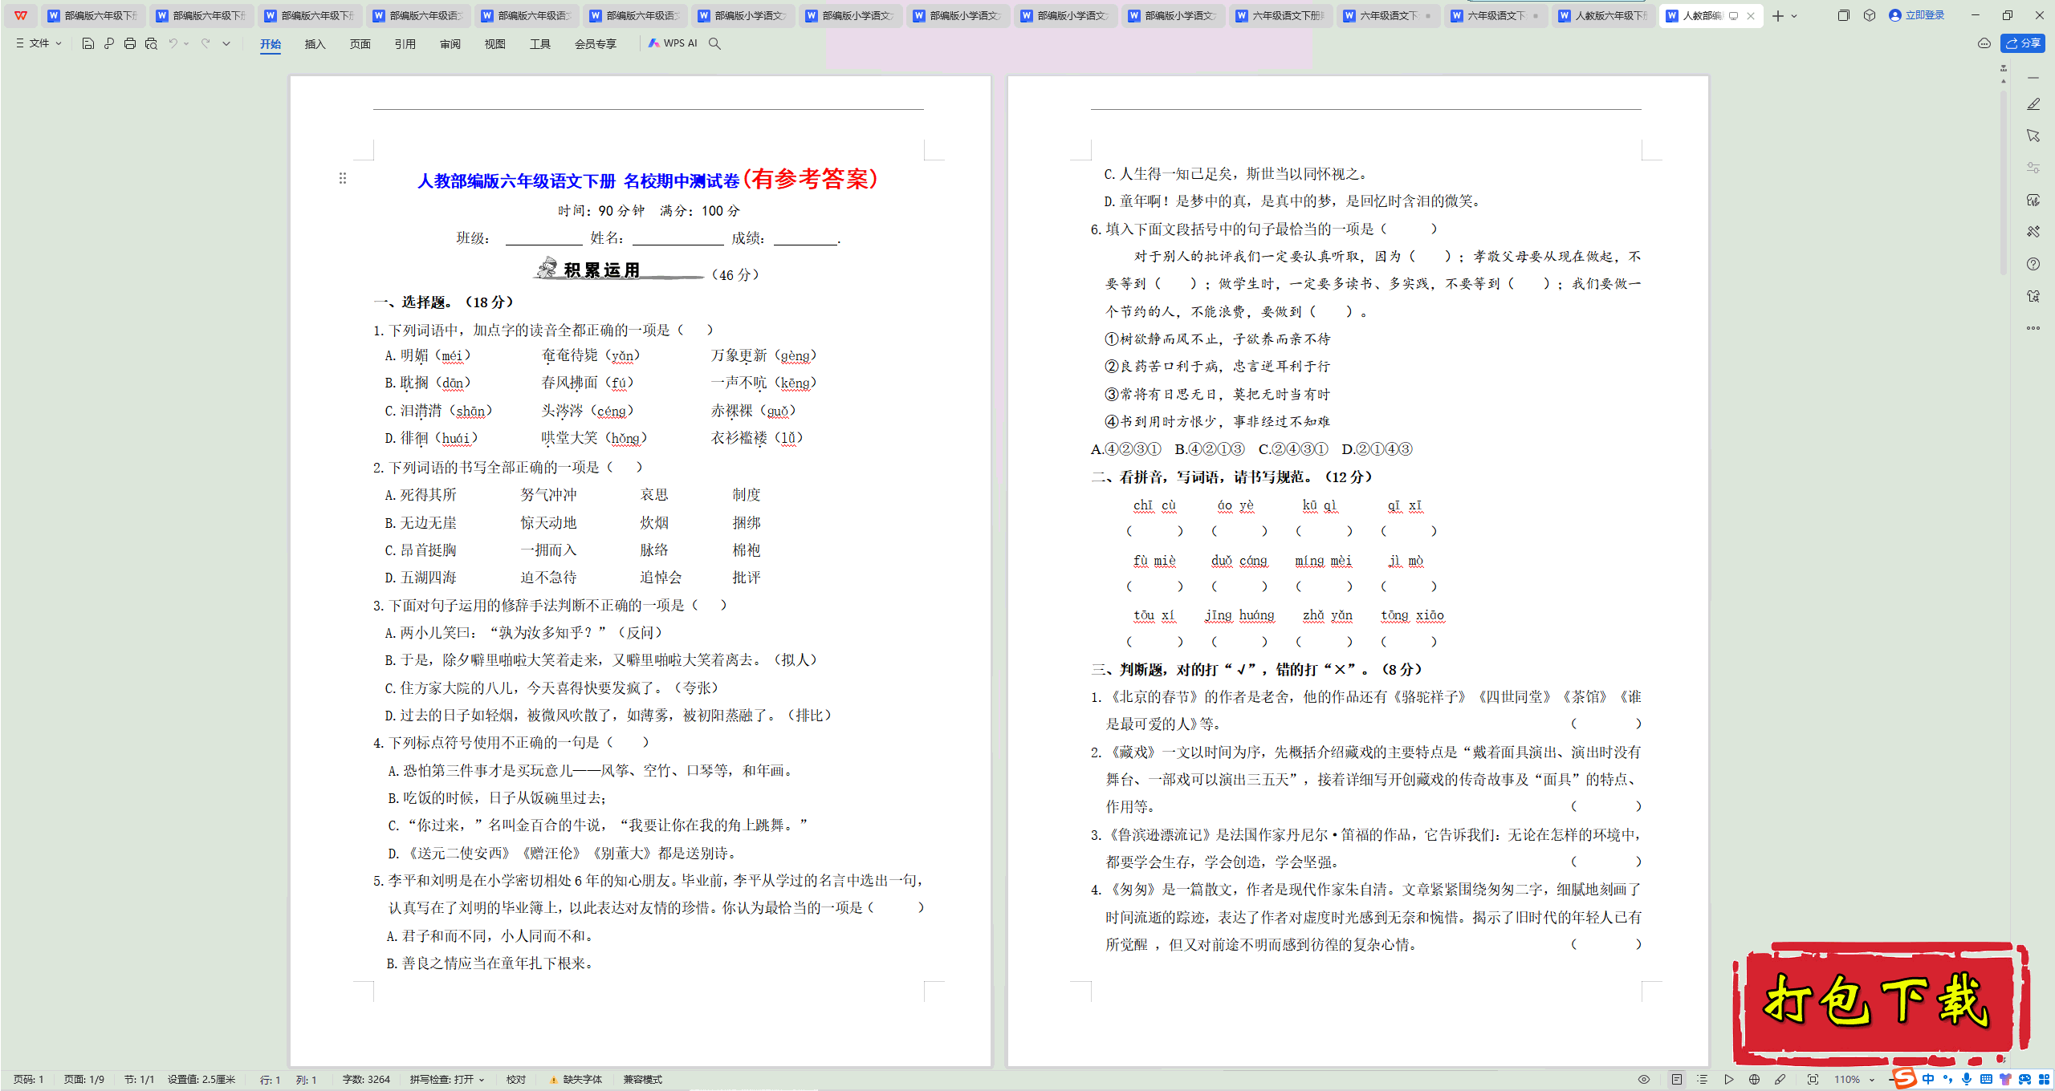Switch to the 六年级语文下册 document tab
Viewport: 2055px width, 1091px height.
coord(1280,15)
